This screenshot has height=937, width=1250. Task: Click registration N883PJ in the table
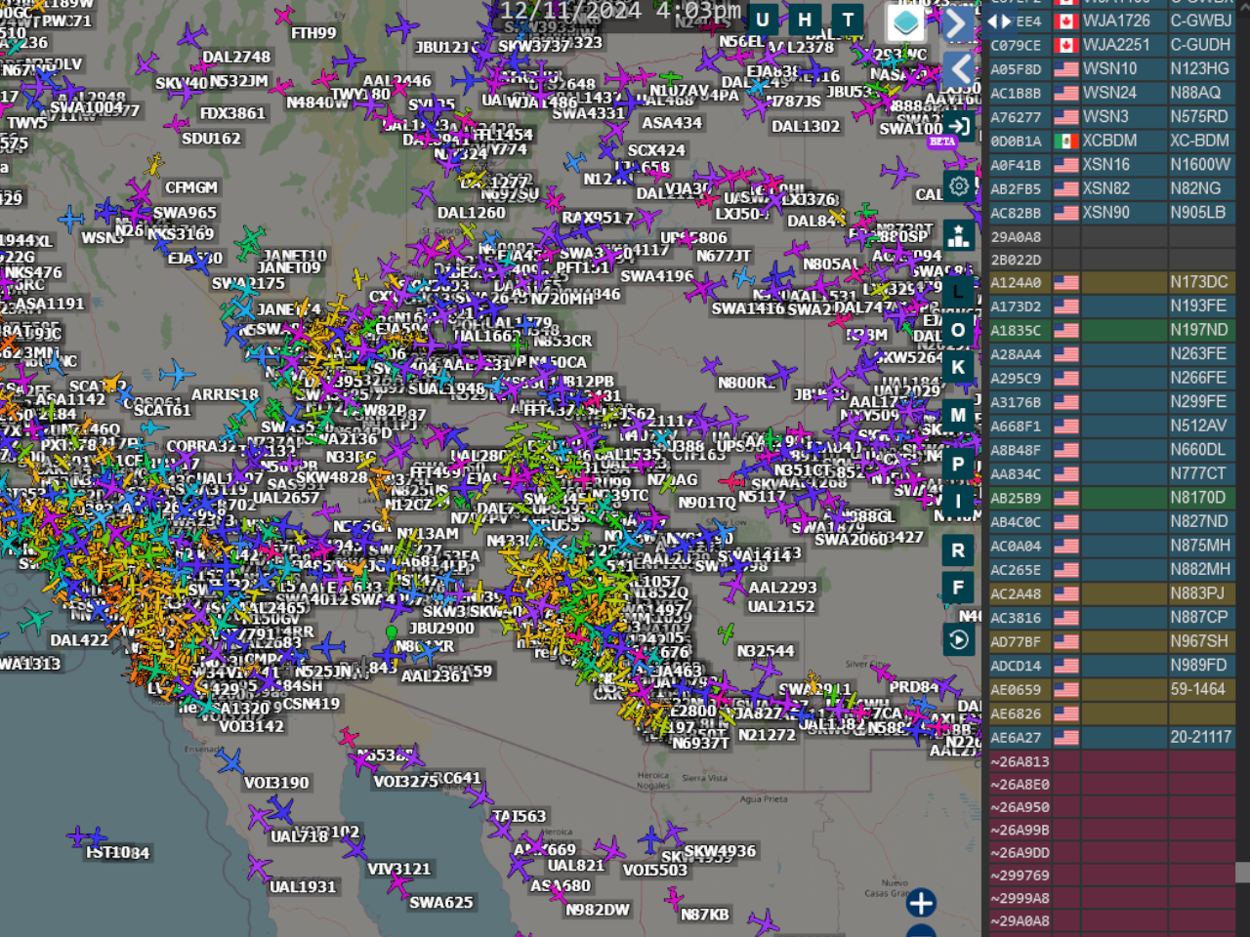point(1197,593)
